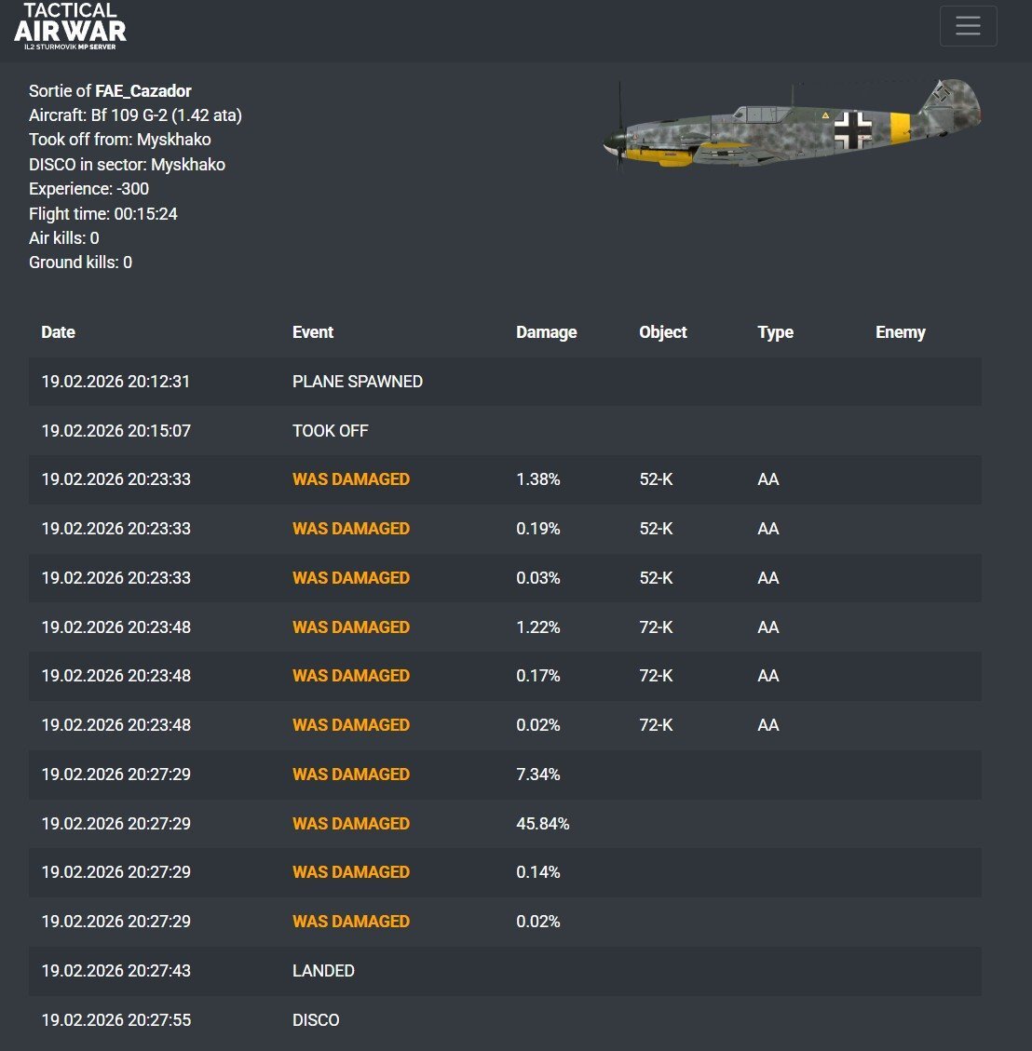Click WAS DAMAGED entry with 1.38% damage

(351, 479)
